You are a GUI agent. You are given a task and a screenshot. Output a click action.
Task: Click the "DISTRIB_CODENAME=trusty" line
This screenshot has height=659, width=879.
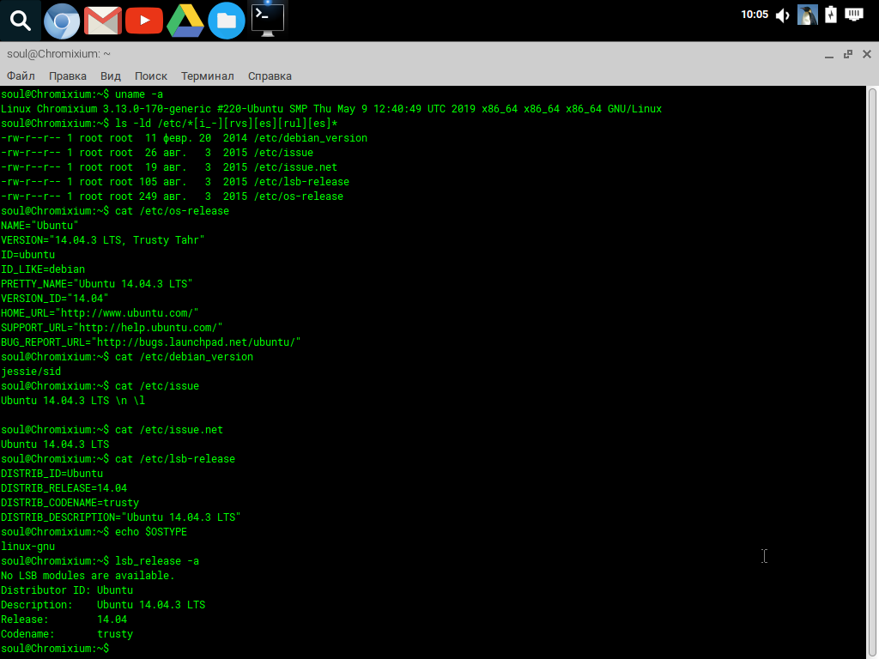tap(70, 502)
